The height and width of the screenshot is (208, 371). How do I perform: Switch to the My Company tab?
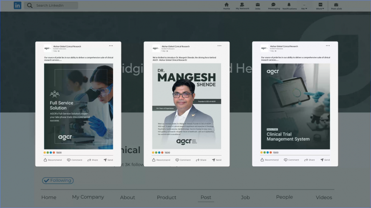pos(88,197)
